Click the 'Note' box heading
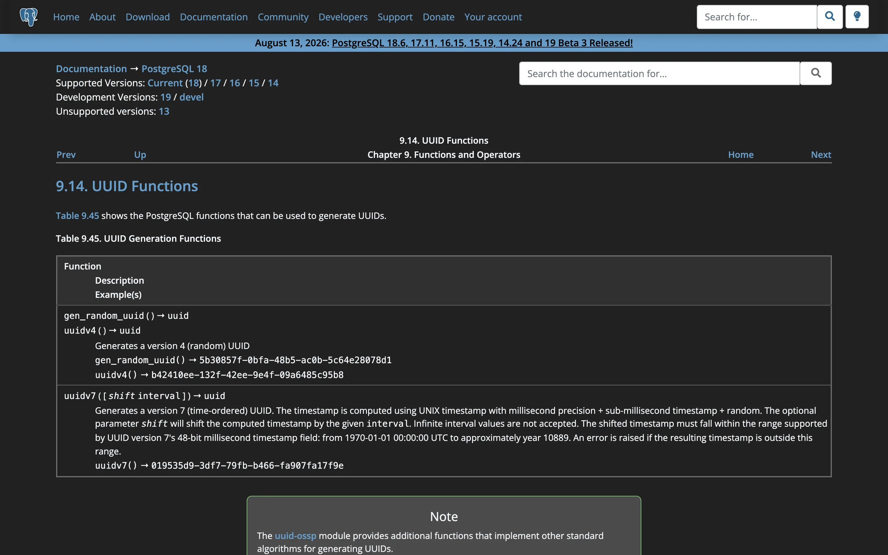 (x=444, y=516)
